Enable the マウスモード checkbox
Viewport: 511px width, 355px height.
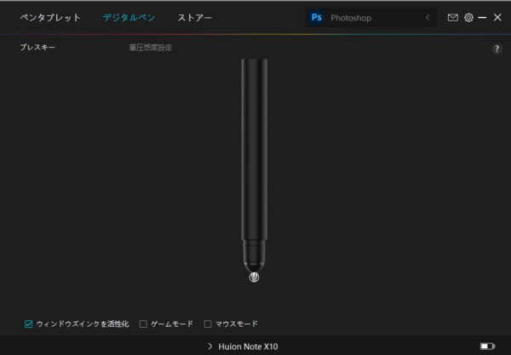[208, 324]
